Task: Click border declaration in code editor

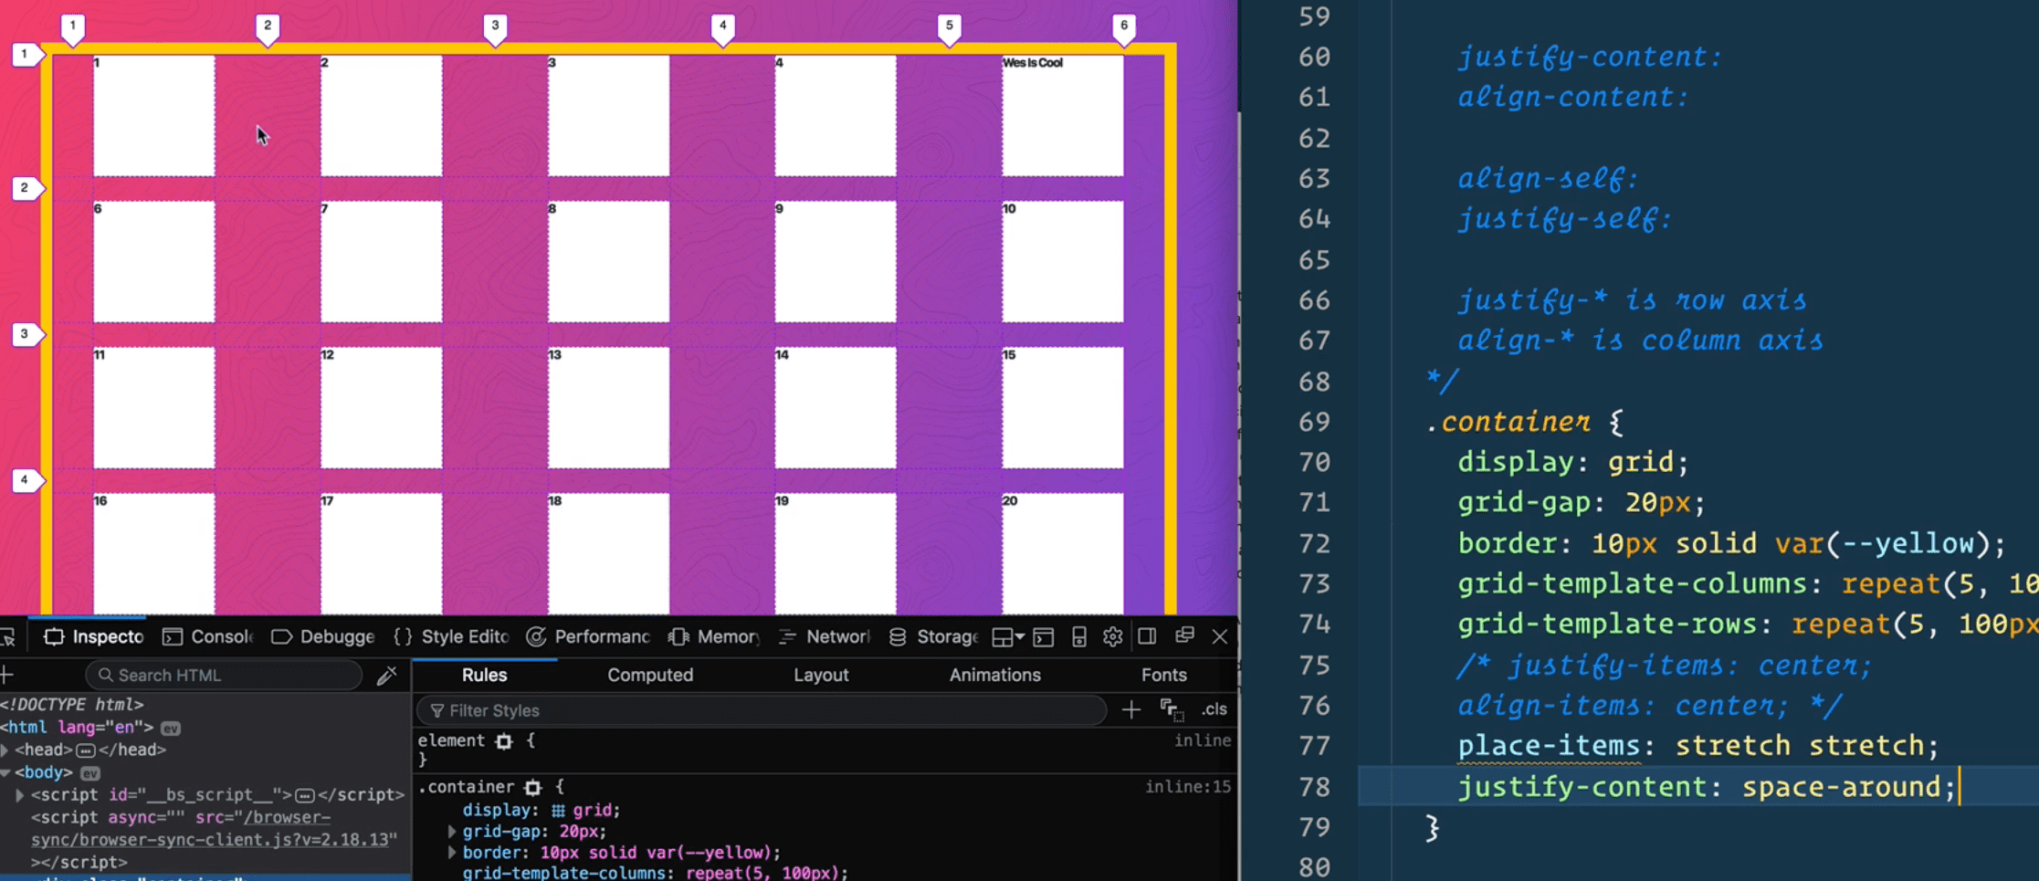Action: pyautogui.click(x=1731, y=544)
